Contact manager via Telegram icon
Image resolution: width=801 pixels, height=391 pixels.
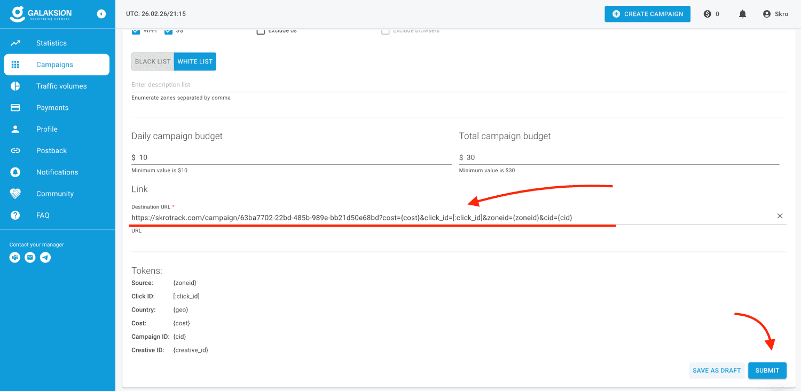[x=46, y=258]
